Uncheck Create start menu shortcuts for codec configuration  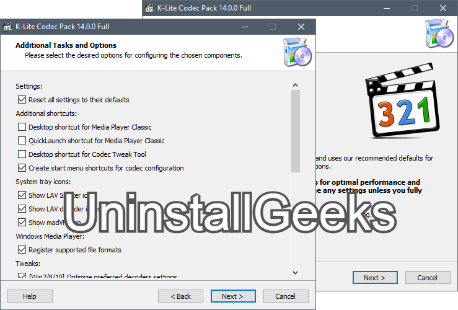point(22,167)
